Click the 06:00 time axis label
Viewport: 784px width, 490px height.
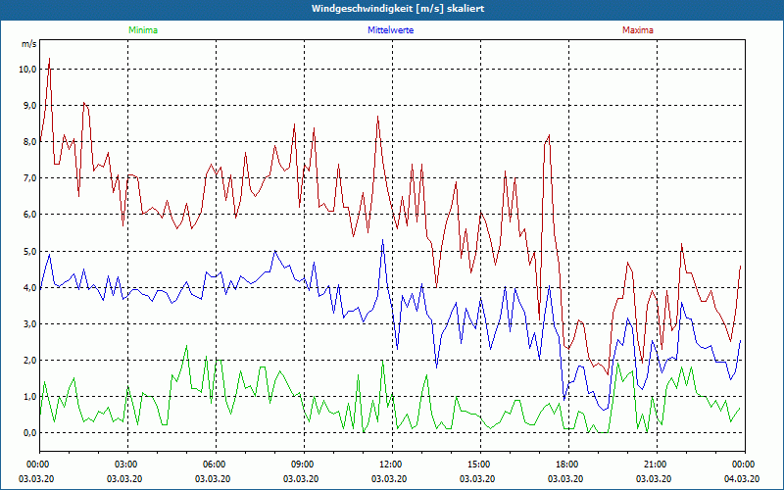click(216, 465)
